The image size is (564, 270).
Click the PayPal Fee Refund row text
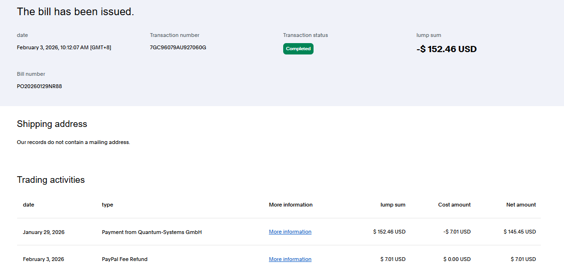click(x=124, y=259)
